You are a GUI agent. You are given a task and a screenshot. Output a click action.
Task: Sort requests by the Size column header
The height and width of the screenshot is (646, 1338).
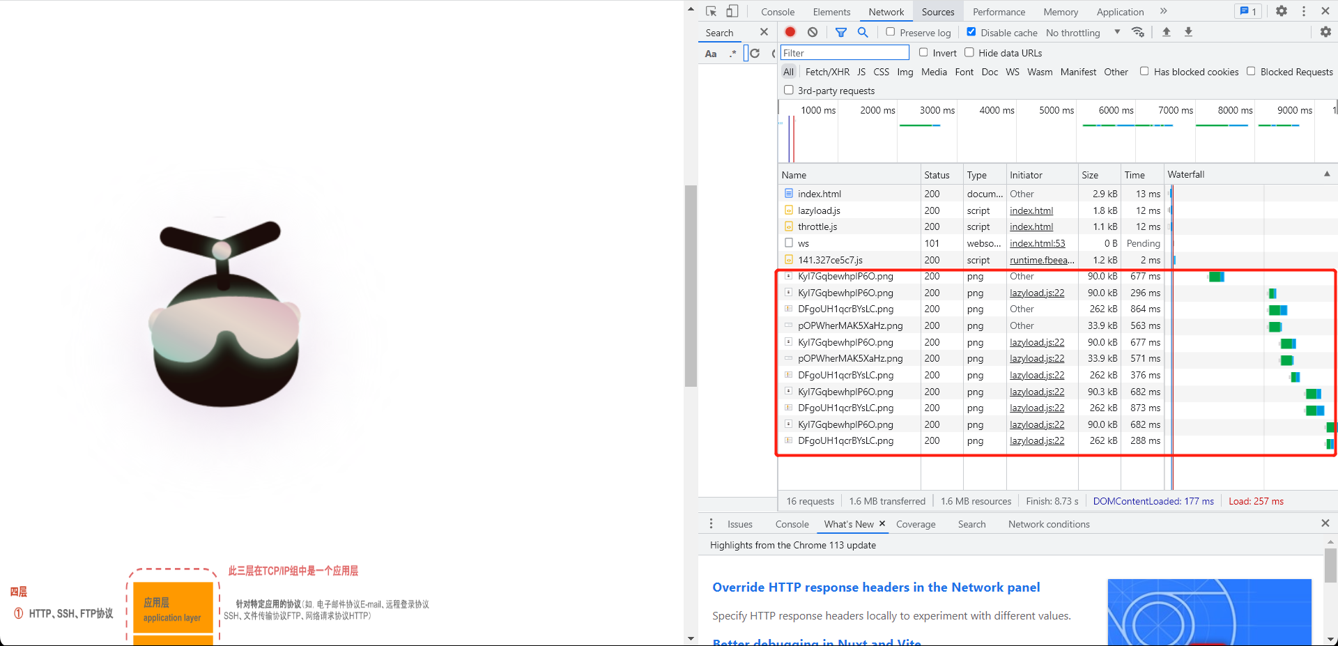(1098, 175)
